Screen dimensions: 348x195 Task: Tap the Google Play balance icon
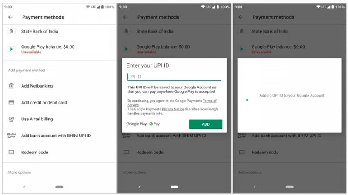[11, 49]
